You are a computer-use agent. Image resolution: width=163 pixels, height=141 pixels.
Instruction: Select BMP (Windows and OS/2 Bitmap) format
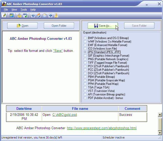(106, 38)
